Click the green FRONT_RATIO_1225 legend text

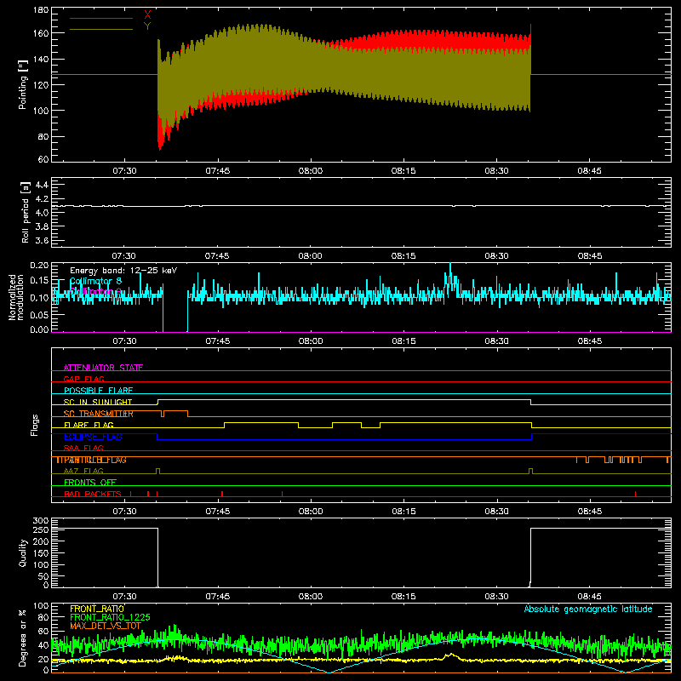coord(110,617)
